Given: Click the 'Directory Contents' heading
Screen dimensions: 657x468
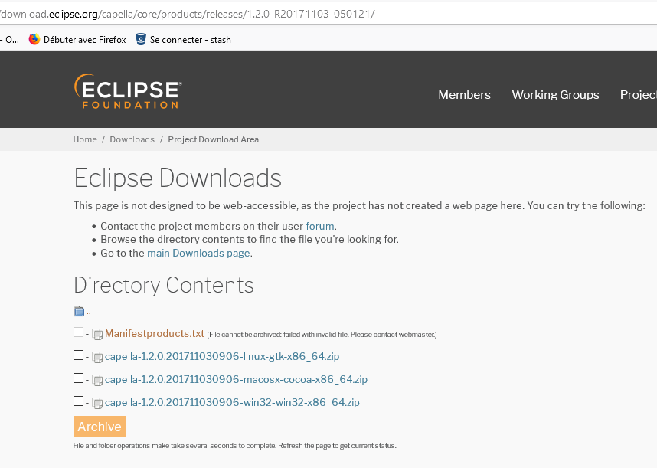Looking at the screenshot, I should [x=164, y=286].
